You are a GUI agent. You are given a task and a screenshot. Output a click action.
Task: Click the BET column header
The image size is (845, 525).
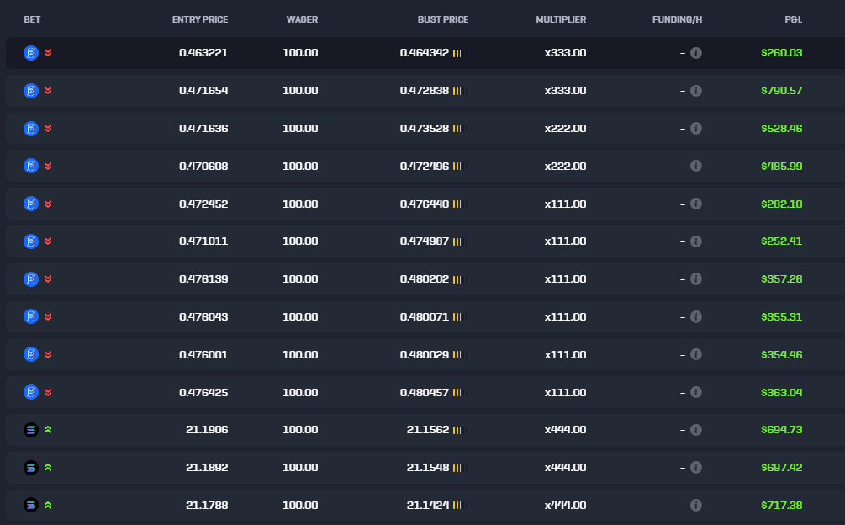click(x=32, y=19)
